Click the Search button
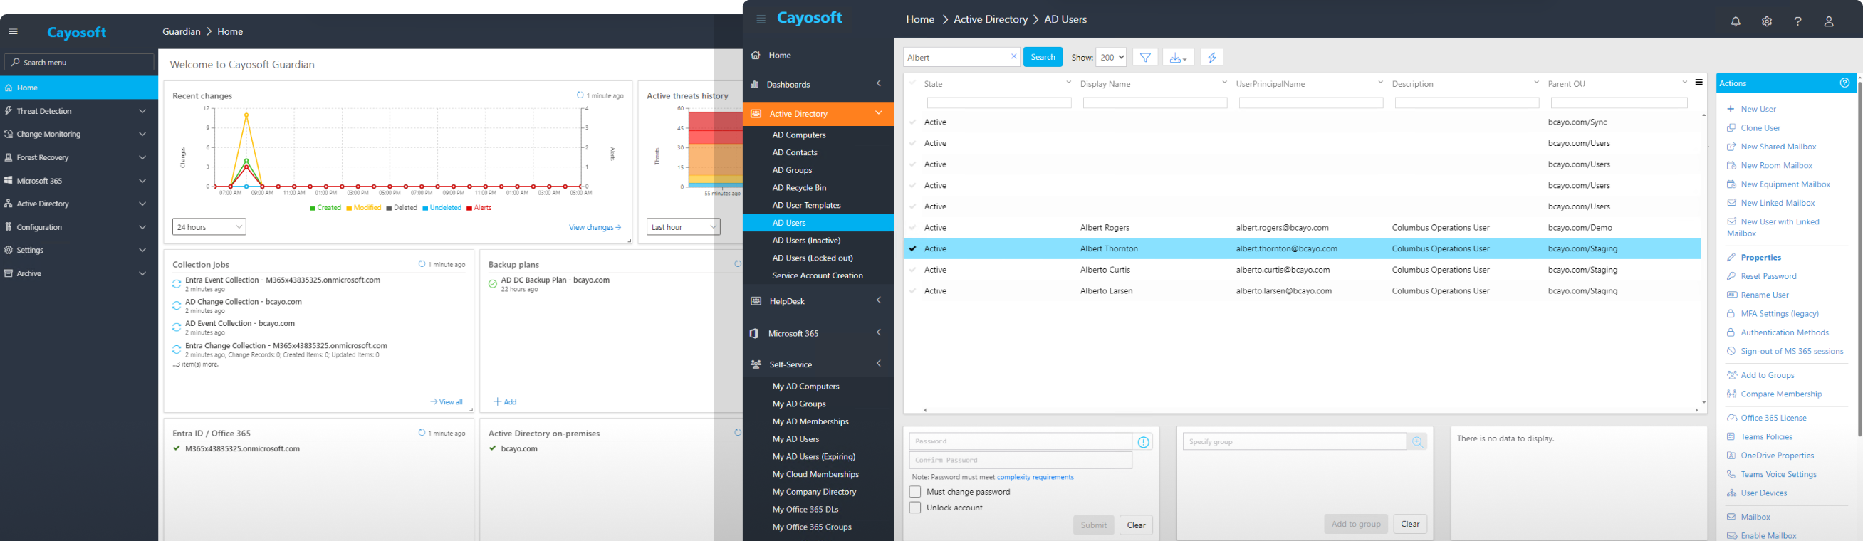Screen dimensions: 1863x541 [x=1043, y=57]
